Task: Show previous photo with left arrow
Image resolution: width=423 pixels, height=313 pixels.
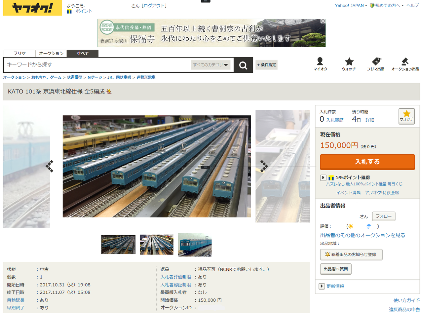Action: point(50,166)
